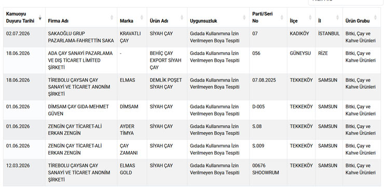Click the BEHİÇ ÇAY EXPORT product cell
Viewport: 384px width, 193px height.
coord(167,60)
